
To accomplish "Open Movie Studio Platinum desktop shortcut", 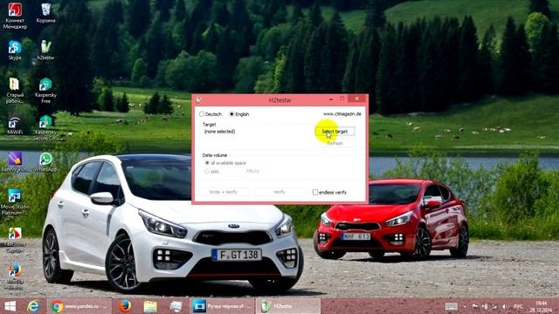I will (x=15, y=201).
